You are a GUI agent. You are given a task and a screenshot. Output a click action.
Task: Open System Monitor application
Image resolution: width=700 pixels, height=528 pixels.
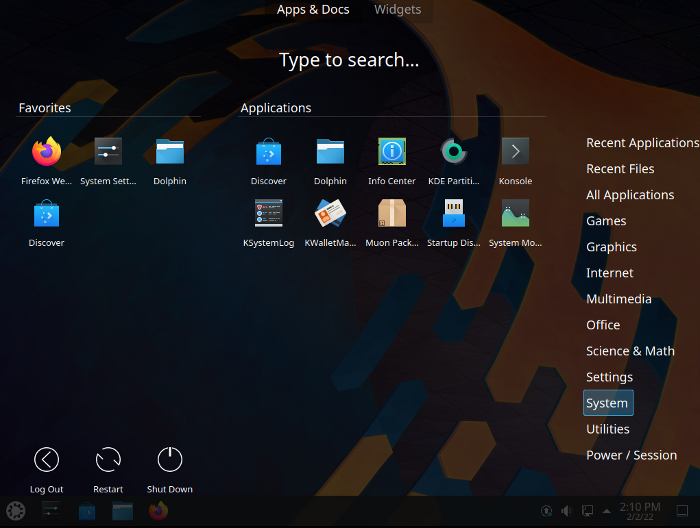point(515,214)
